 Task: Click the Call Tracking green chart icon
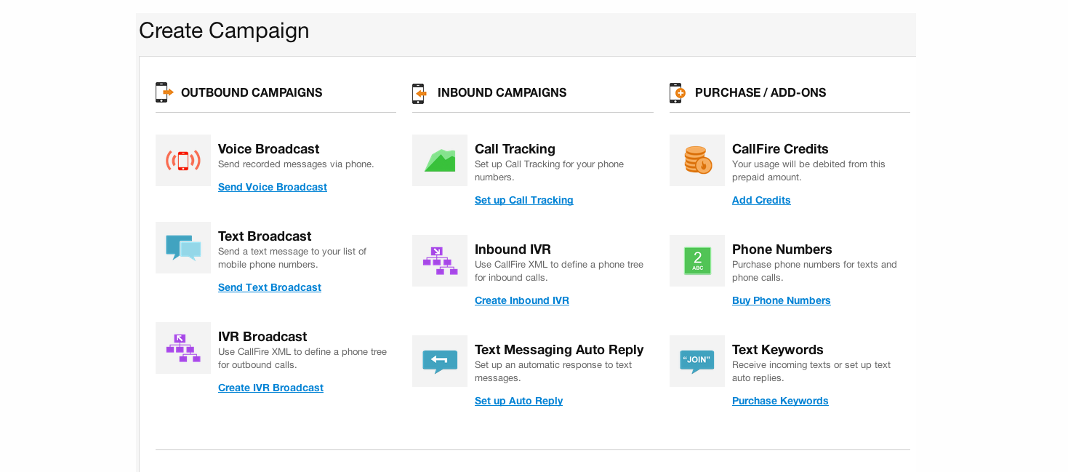point(440,160)
